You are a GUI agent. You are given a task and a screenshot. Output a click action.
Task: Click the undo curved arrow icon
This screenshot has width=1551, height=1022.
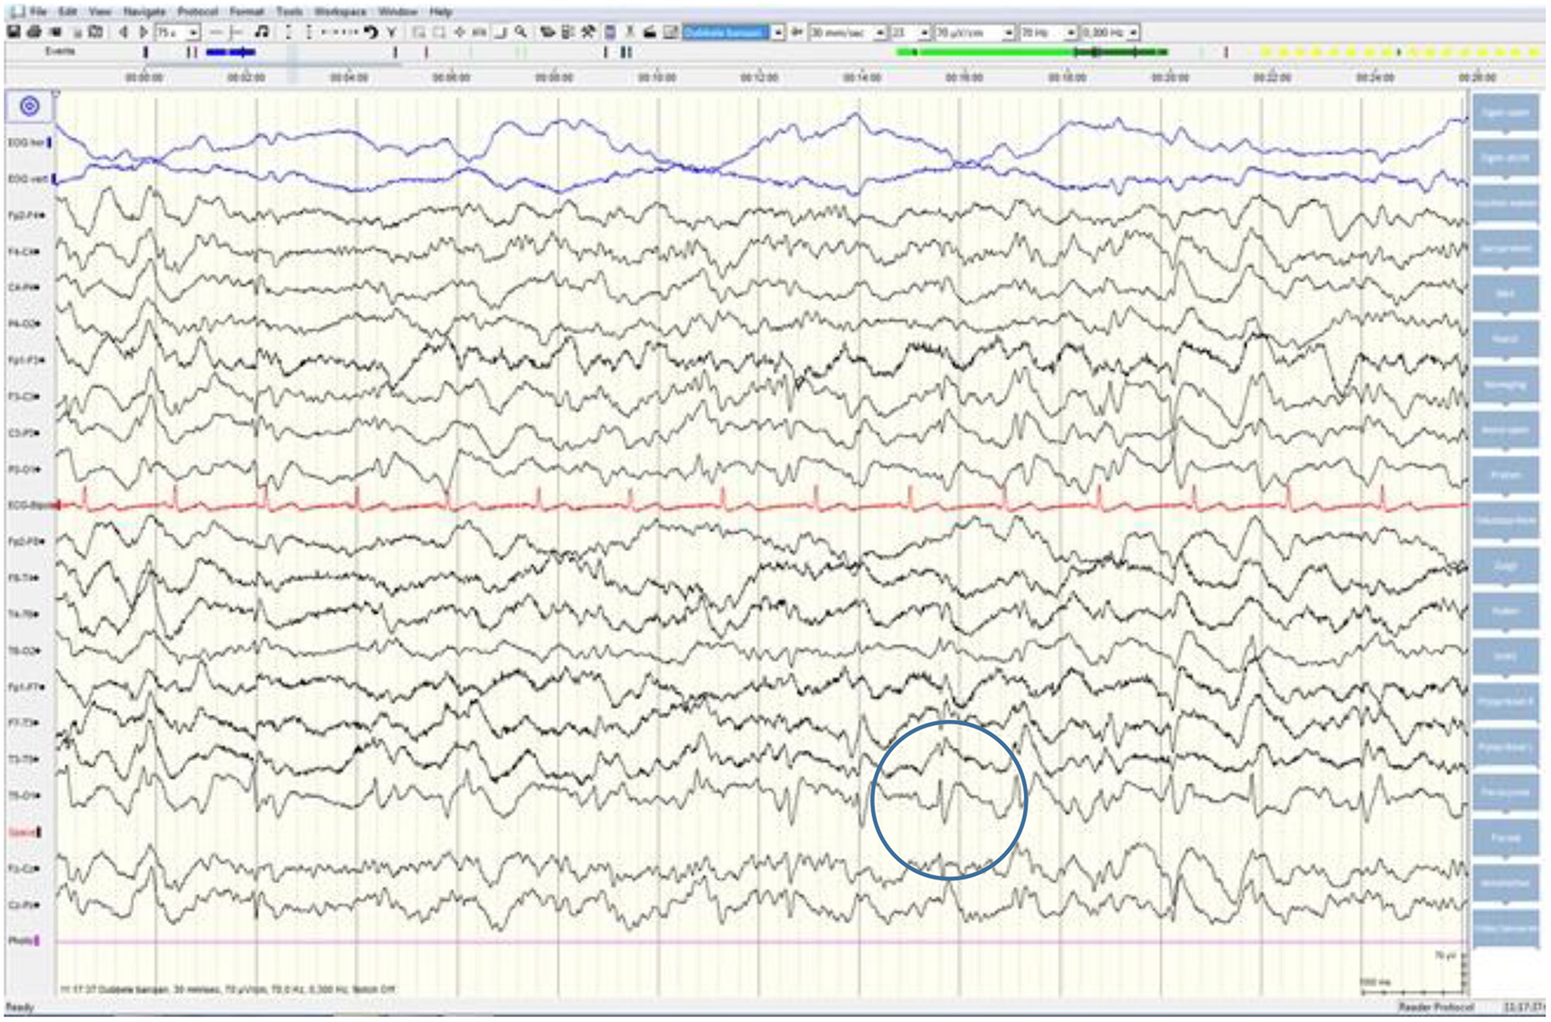point(370,33)
